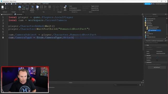
Task: Collapse the StarterPlayerScripts tree node
Action: (x=145, y=29)
